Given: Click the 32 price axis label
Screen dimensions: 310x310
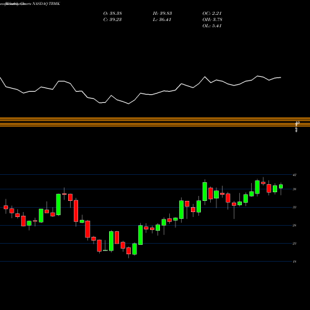Looking at the screenshot, I should coord(294,207).
